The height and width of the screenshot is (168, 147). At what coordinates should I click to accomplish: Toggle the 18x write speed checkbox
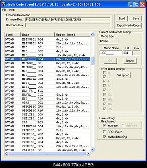(104, 104)
